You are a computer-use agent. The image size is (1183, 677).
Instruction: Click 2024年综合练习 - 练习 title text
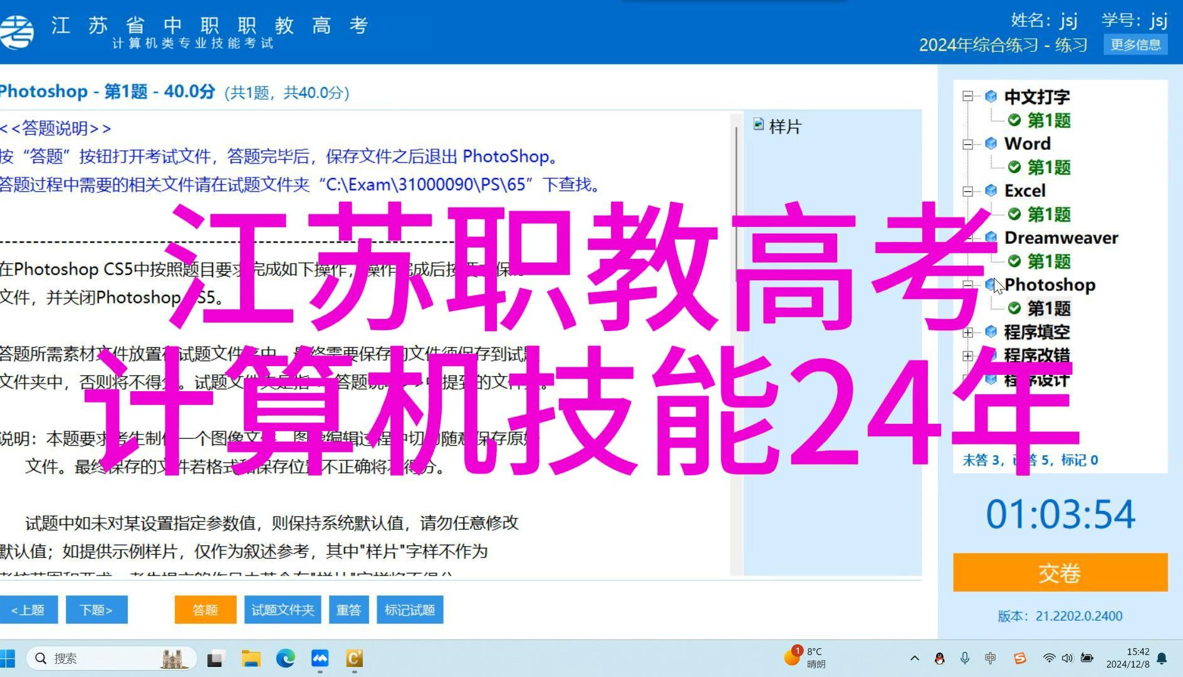[1003, 45]
